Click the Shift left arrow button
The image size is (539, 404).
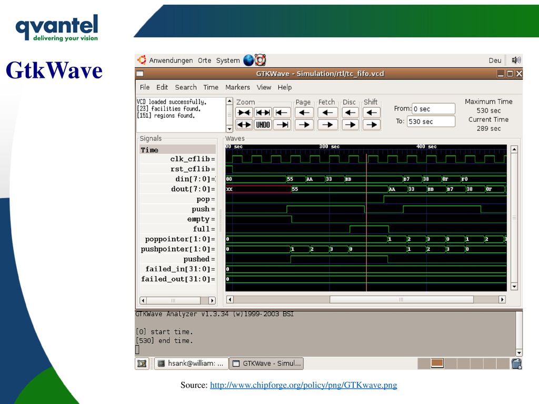pyautogui.click(x=372, y=113)
